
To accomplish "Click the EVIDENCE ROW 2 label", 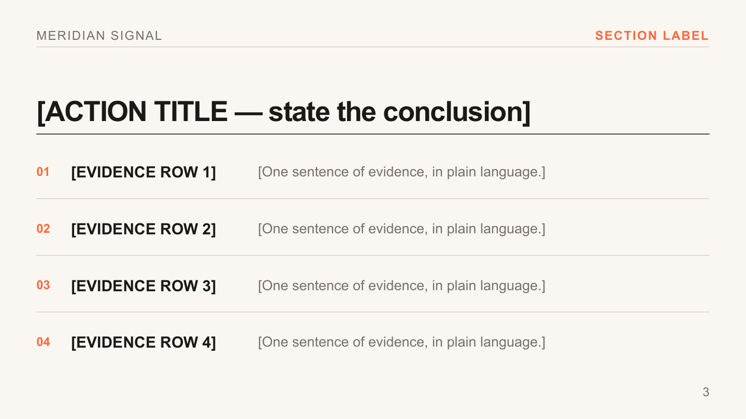I will click(x=144, y=229).
